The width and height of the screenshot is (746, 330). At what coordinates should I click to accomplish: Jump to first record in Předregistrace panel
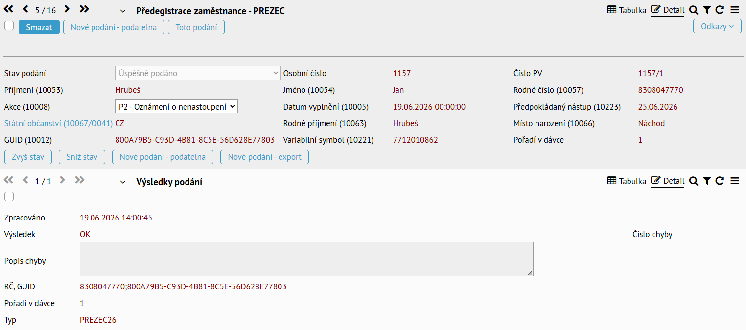tap(8, 9)
